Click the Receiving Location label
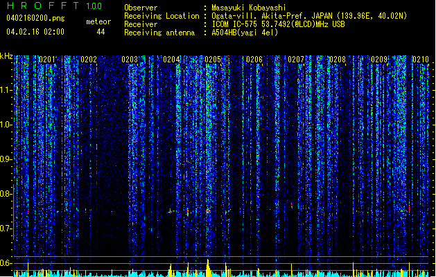 [162, 16]
